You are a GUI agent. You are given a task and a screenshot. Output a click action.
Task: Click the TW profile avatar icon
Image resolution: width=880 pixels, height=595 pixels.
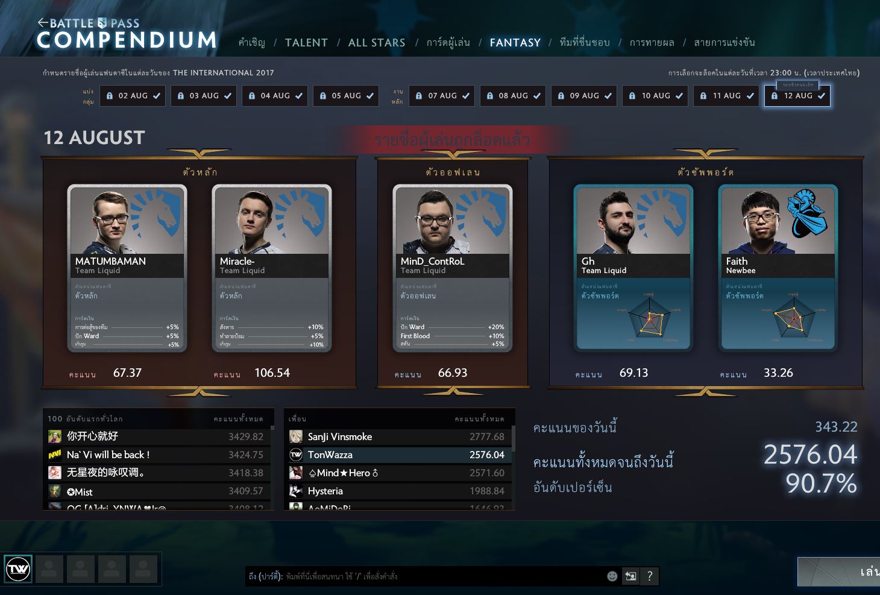coord(18,568)
